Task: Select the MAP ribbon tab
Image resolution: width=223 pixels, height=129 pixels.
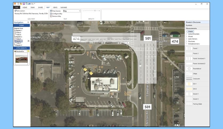Action: [x=48, y=7]
